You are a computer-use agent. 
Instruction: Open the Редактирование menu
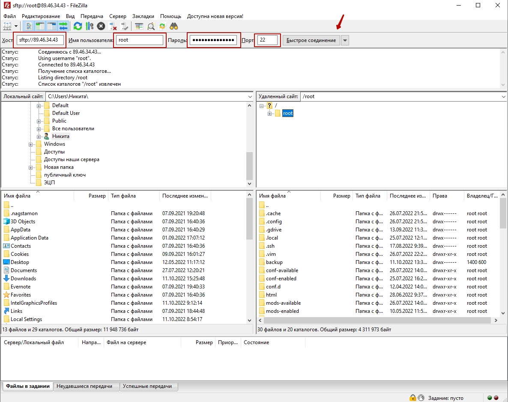41,16
